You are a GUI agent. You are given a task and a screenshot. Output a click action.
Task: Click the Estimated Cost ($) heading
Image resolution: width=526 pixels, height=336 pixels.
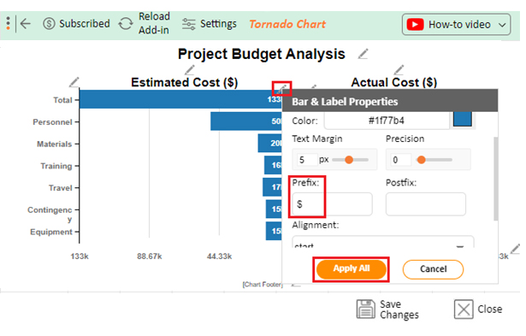[x=184, y=82]
